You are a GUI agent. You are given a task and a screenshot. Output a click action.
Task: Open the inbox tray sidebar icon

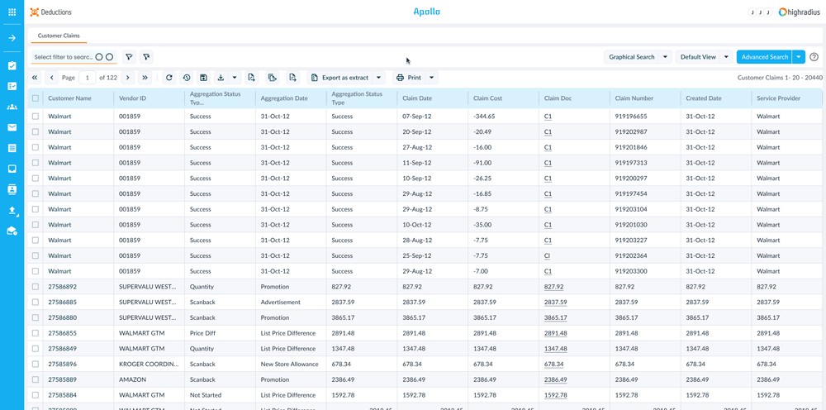tap(12, 169)
